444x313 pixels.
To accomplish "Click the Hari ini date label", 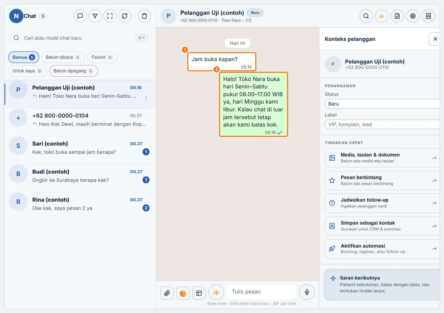I will click(x=237, y=43).
